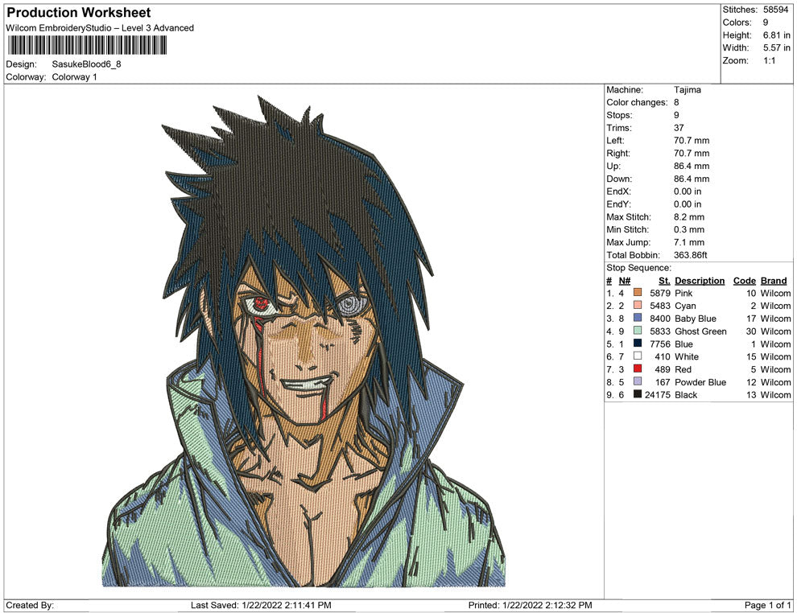The image size is (797, 613).
Task: Pick the Powder Blue thread swatch
Action: 638,381
